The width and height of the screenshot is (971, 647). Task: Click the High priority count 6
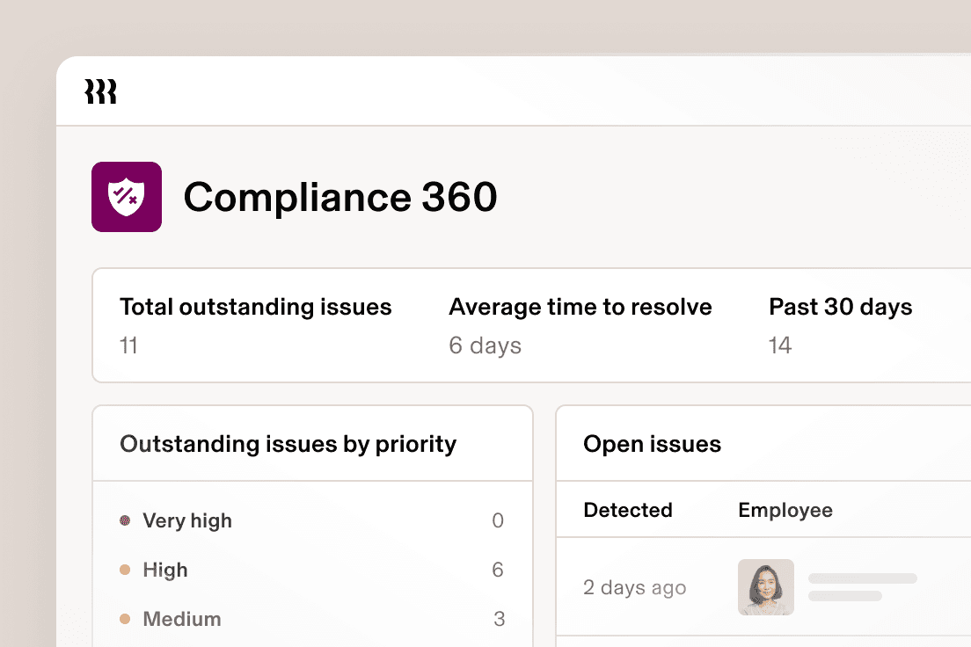point(498,570)
